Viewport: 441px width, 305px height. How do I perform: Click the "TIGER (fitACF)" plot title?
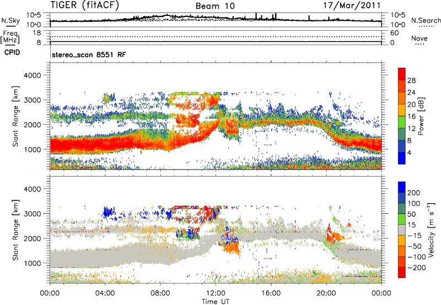click(x=85, y=5)
